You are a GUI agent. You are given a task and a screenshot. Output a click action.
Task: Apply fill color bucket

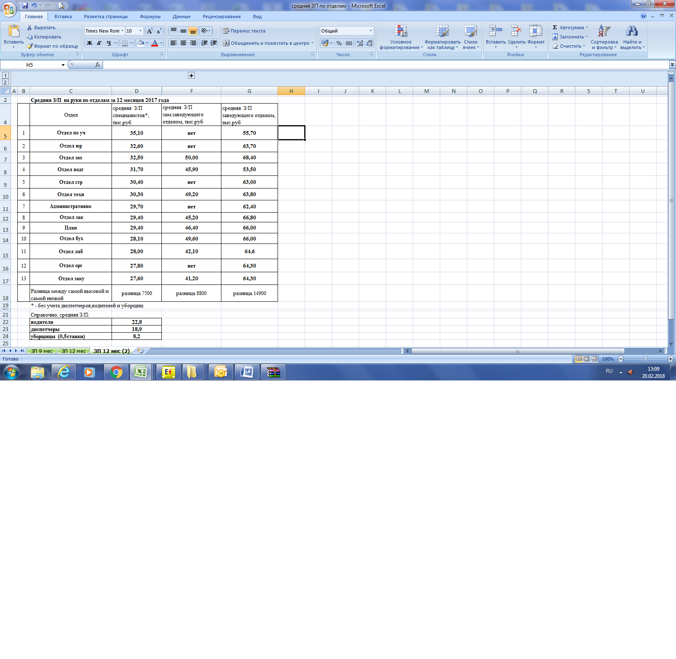[141, 43]
